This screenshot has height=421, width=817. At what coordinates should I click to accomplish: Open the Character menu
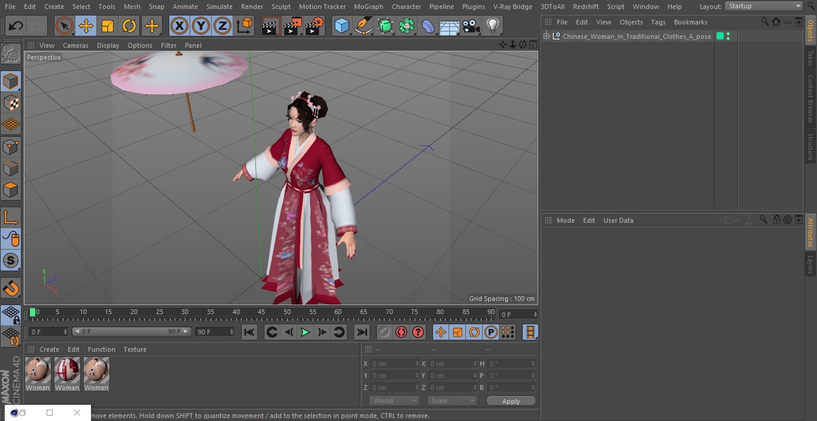407,7
